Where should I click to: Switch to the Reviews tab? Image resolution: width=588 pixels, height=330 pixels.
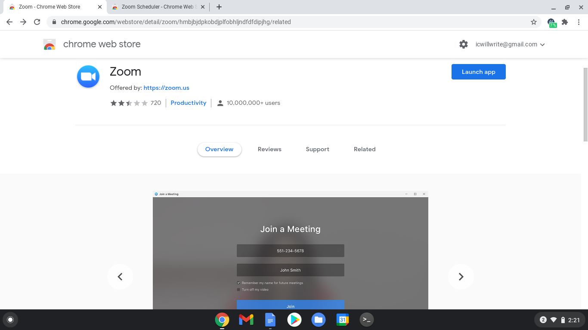coord(269,150)
